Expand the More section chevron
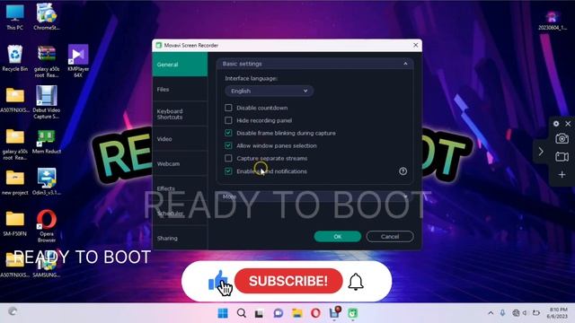Screen dimensions: 575x323 point(405,196)
